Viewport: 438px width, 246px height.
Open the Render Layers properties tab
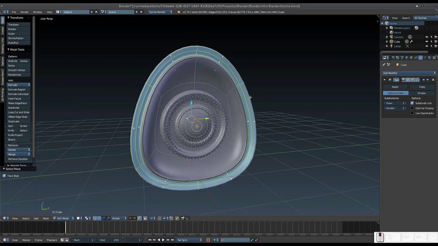398,57
